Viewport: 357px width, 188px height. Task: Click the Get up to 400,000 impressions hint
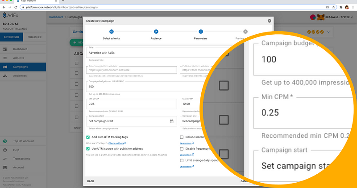click(104, 94)
